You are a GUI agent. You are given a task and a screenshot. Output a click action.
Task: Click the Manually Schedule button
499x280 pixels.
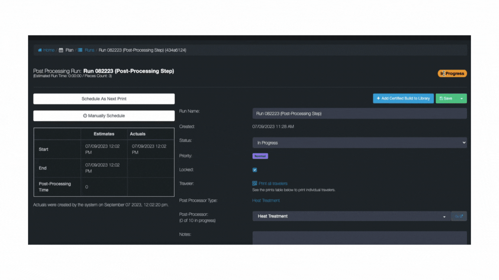pos(104,116)
